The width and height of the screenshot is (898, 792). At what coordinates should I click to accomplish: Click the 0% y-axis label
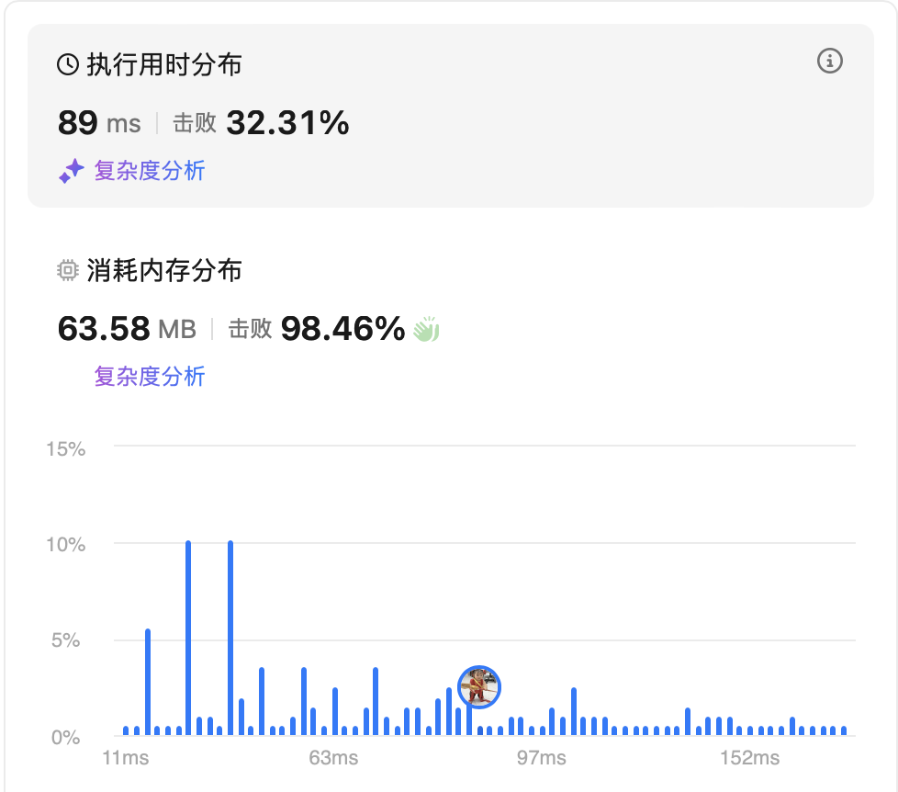(66, 738)
